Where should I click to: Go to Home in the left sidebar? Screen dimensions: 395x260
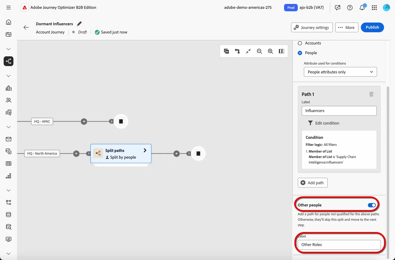coord(9,22)
